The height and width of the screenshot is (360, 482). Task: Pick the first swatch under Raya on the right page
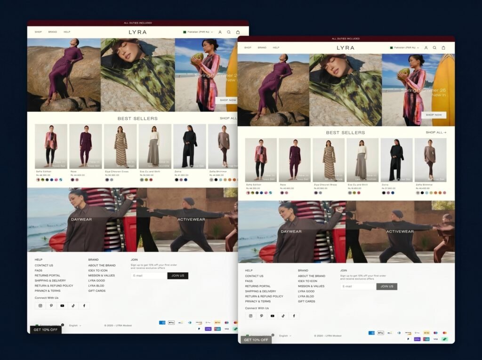[x=282, y=193]
